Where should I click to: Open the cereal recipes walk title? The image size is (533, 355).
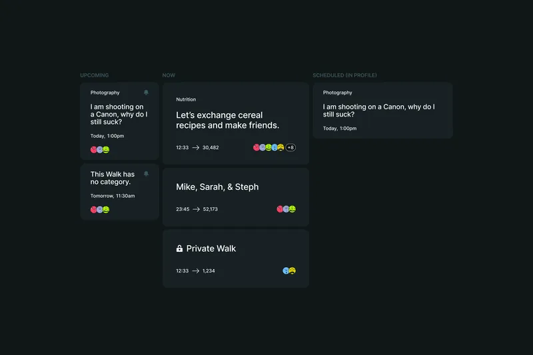(x=227, y=121)
